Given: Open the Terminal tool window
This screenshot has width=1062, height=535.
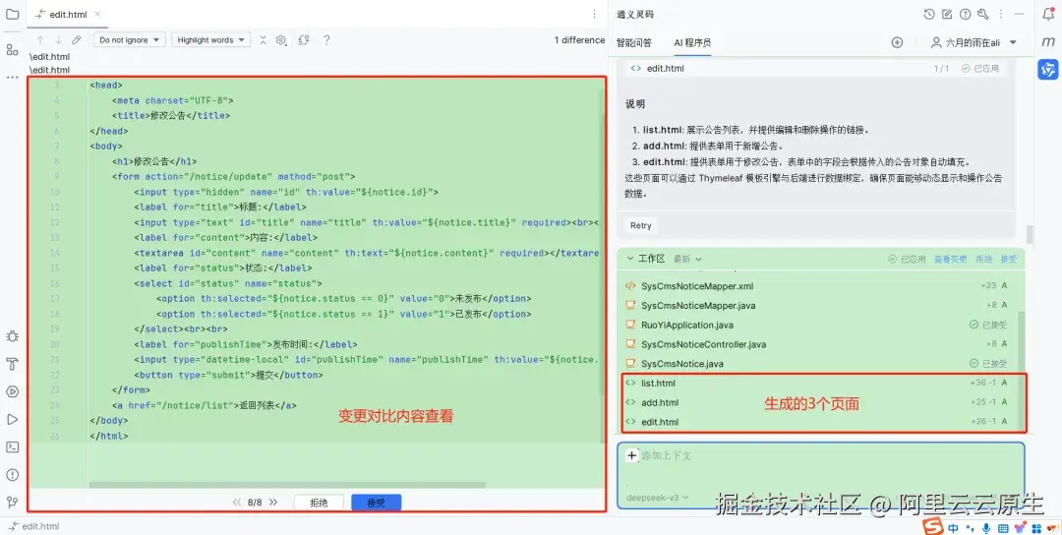Looking at the screenshot, I should (x=12, y=446).
